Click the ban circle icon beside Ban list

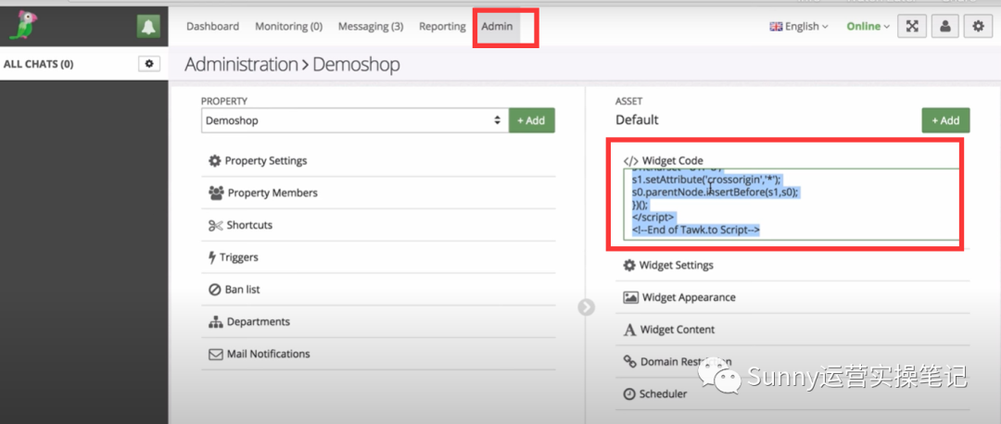click(x=214, y=290)
